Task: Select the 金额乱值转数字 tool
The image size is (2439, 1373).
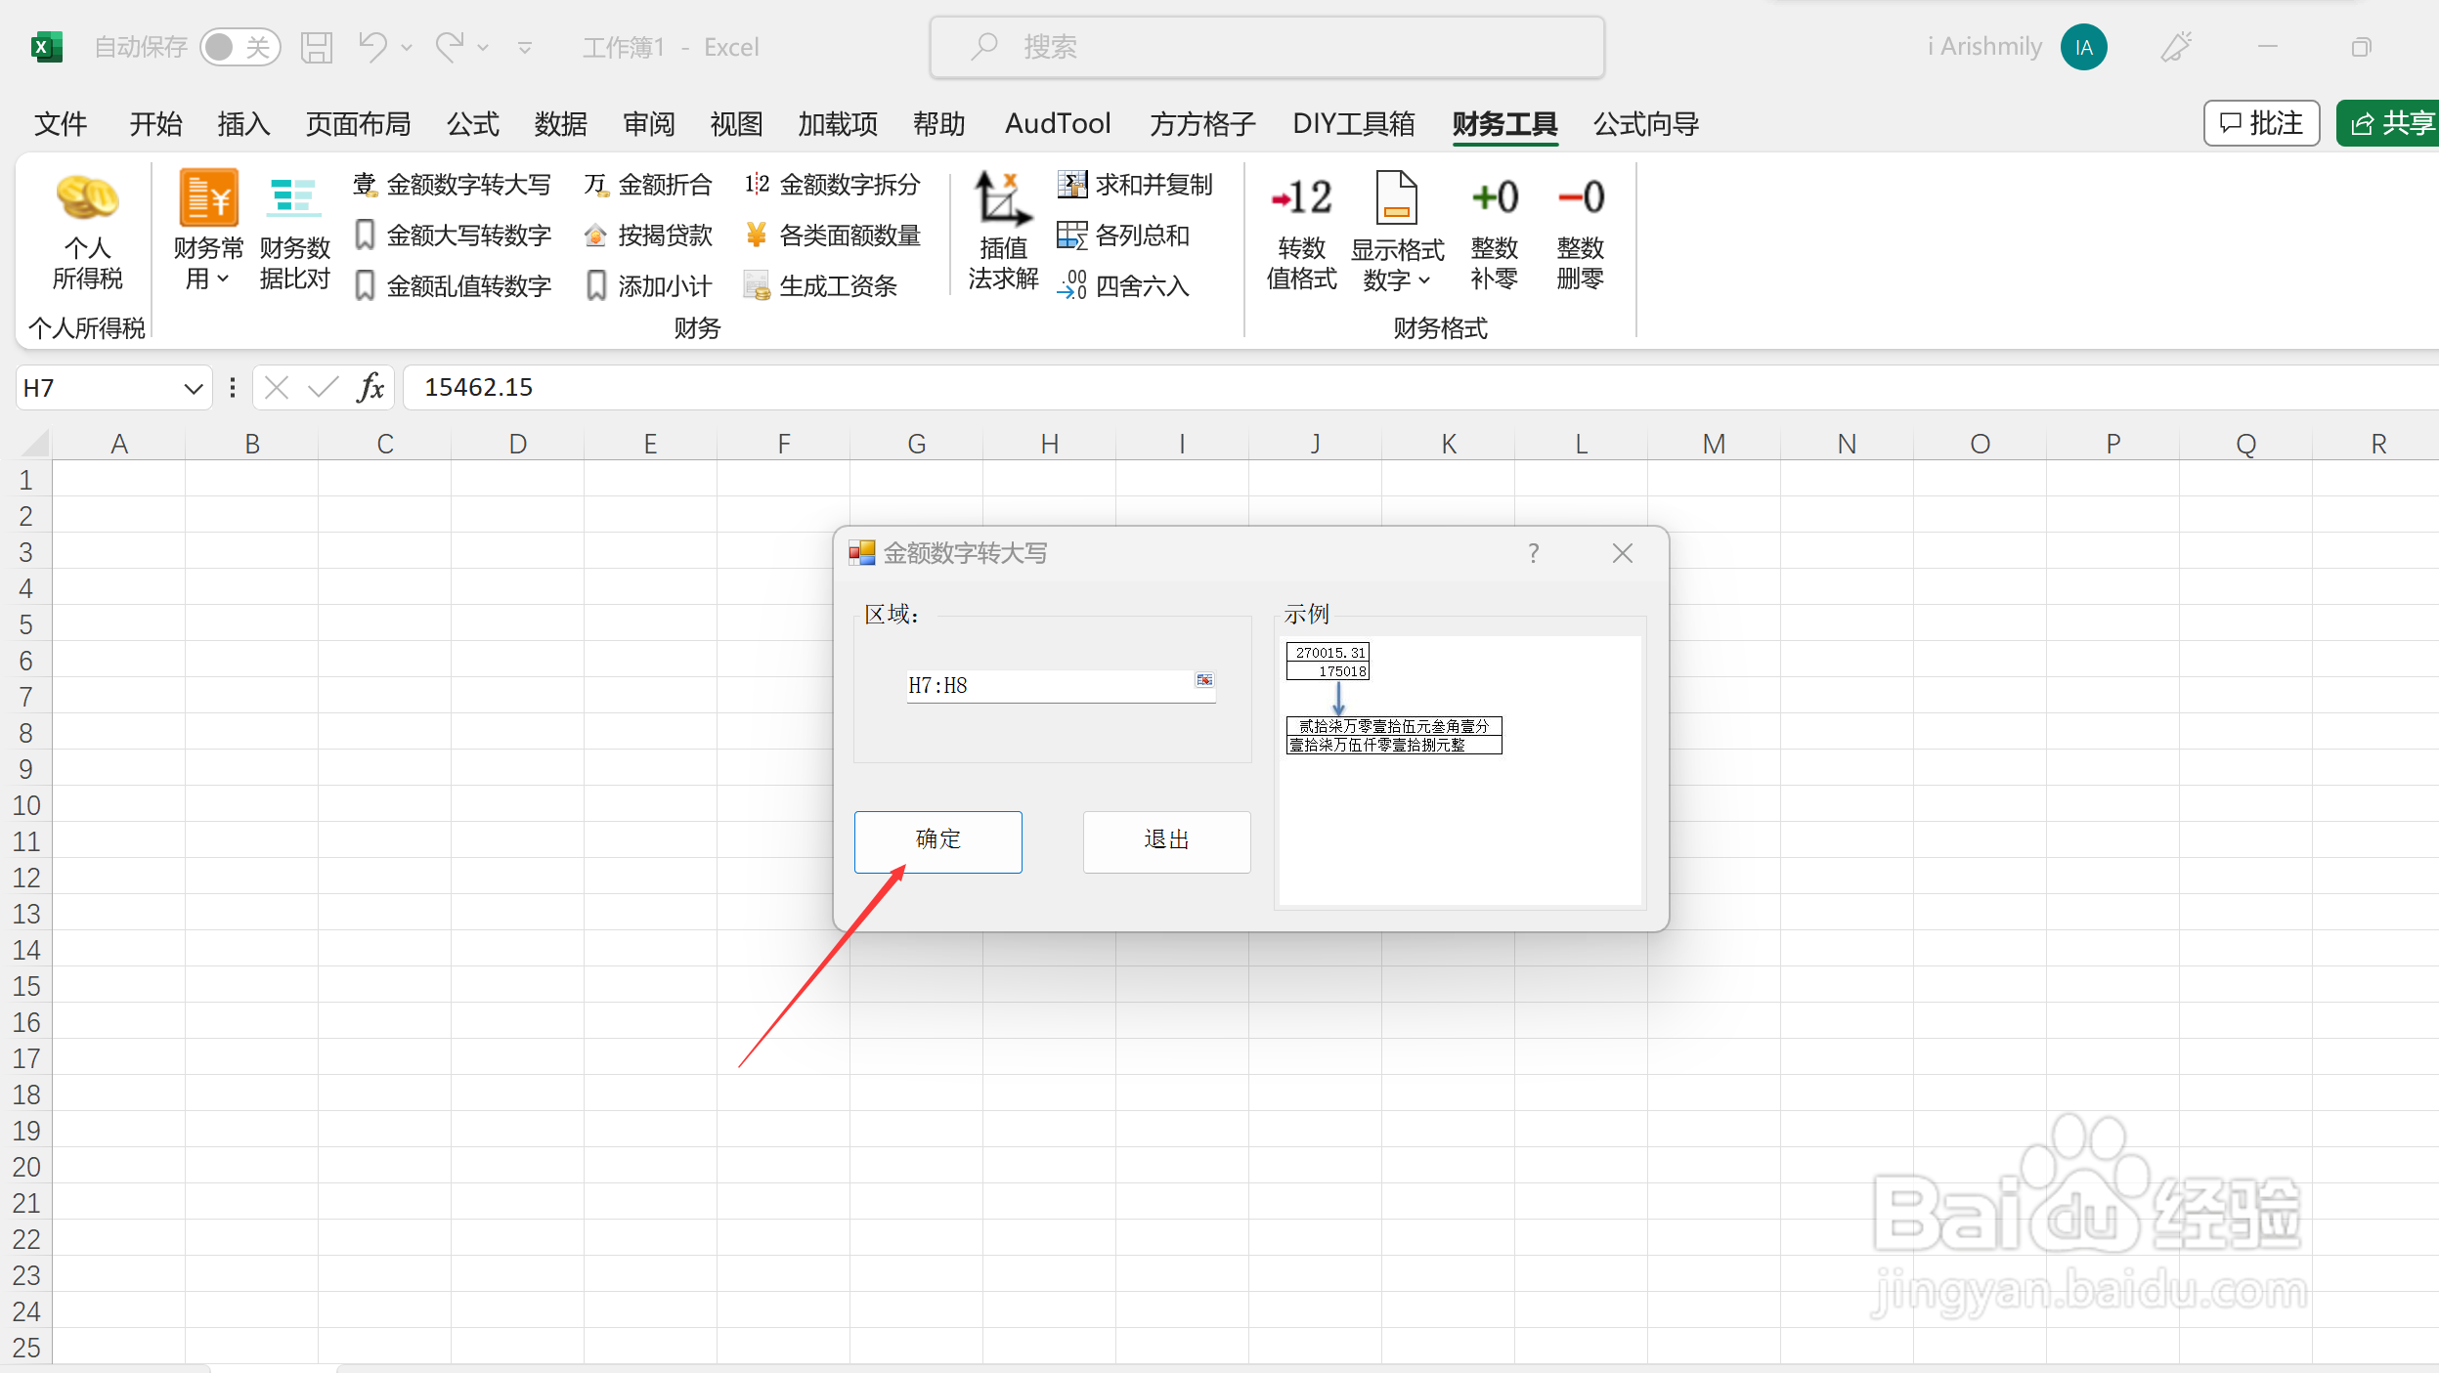Action: point(453,286)
